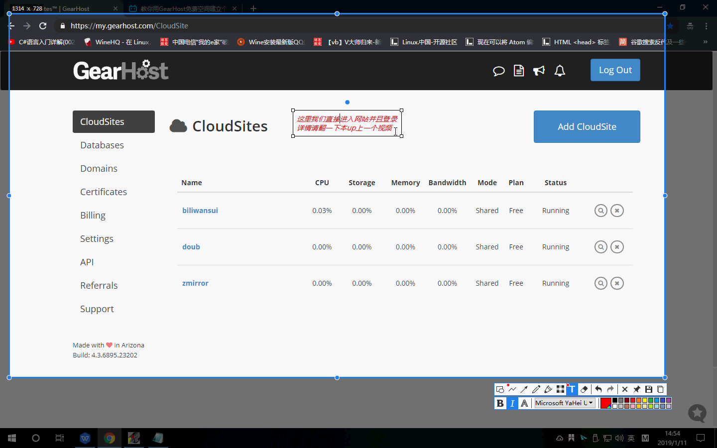Delete the biliwansui site
Screen dimensions: 717x448
tap(617, 211)
